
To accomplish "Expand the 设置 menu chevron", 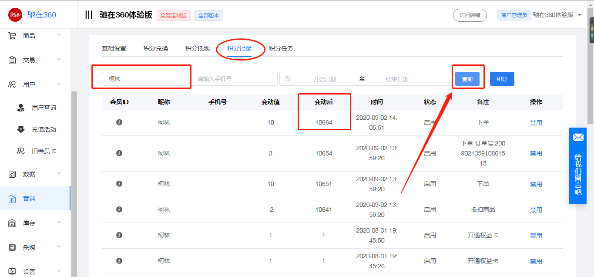I will [59, 271].
